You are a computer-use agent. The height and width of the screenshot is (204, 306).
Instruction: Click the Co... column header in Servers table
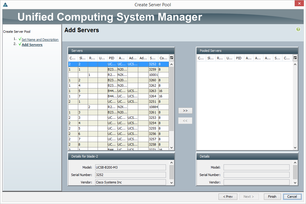163,58
